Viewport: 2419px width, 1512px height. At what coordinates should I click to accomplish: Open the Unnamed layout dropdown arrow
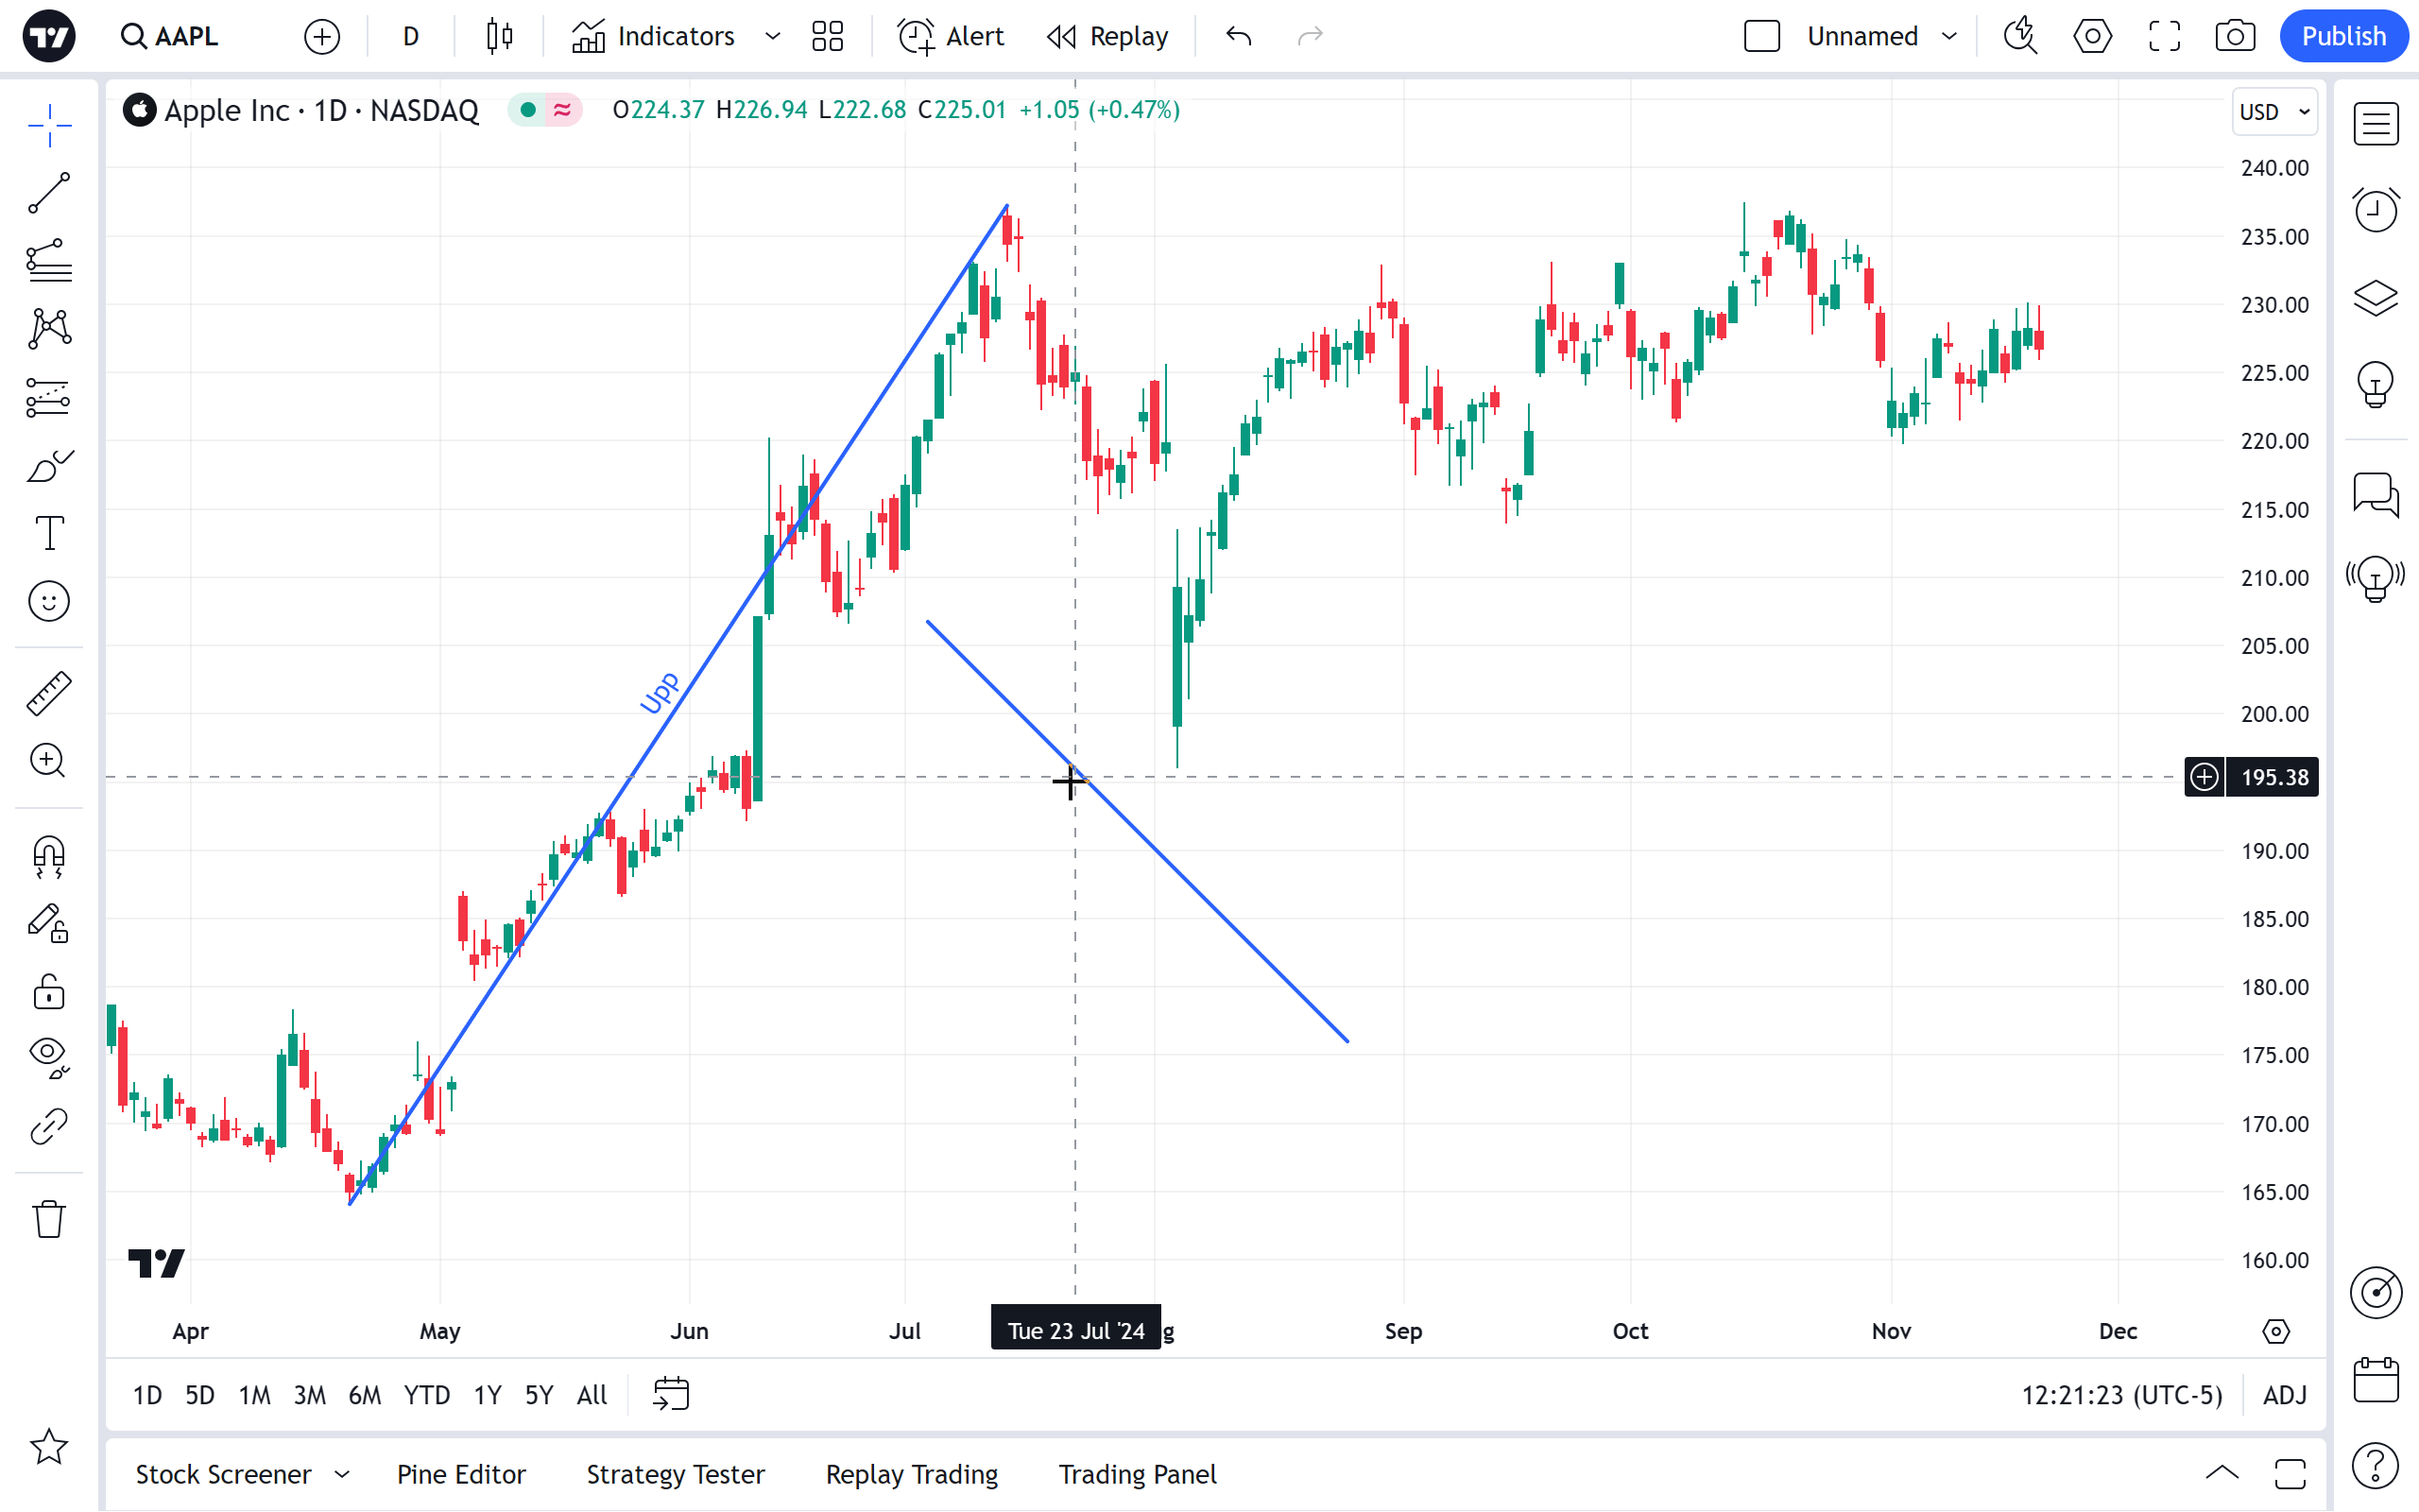pos(1949,37)
